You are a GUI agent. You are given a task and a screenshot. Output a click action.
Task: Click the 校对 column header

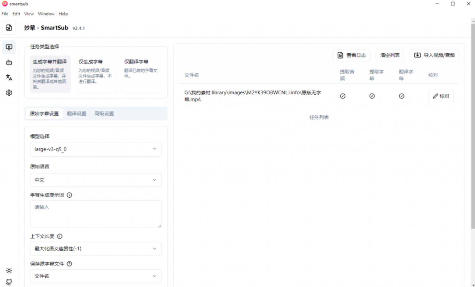coord(433,75)
